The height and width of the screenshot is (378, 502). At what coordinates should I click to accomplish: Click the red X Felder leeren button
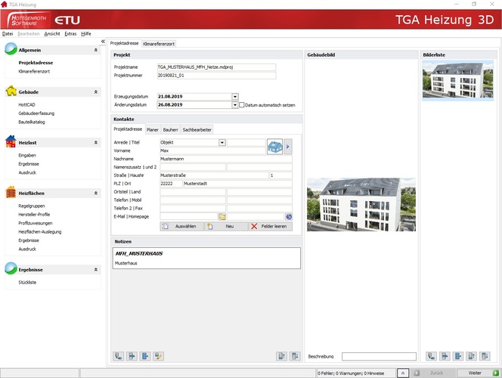click(269, 226)
